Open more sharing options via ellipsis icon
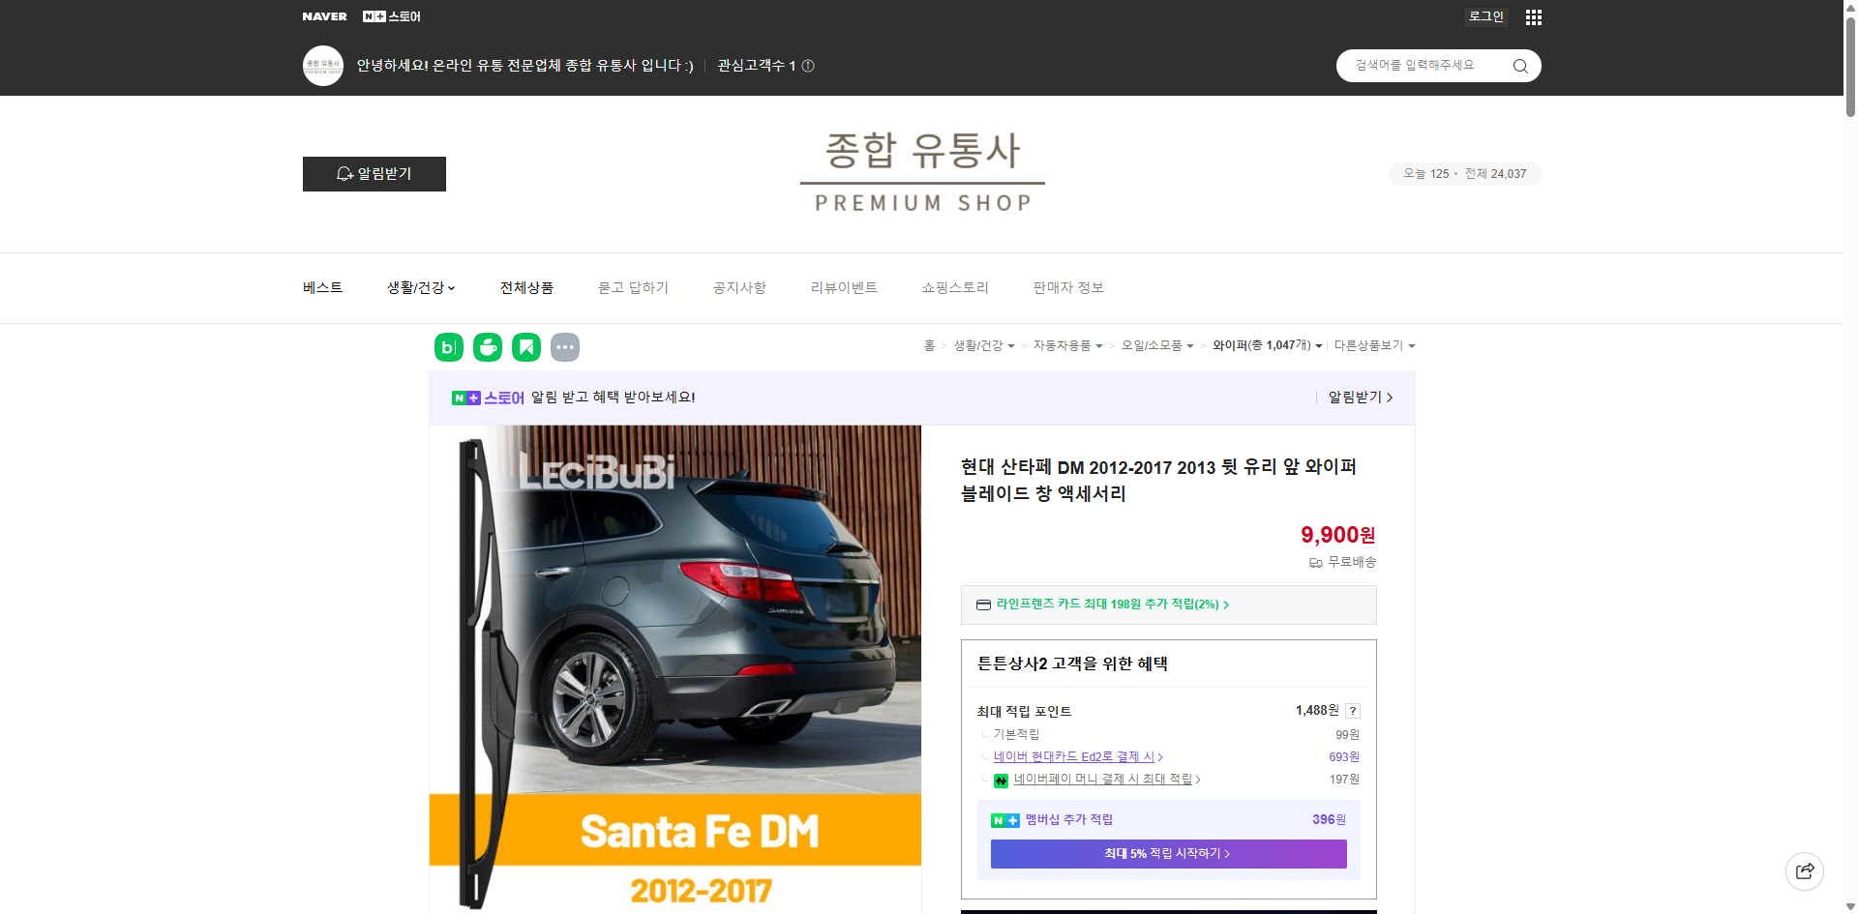The image size is (1858, 914). coord(564,346)
